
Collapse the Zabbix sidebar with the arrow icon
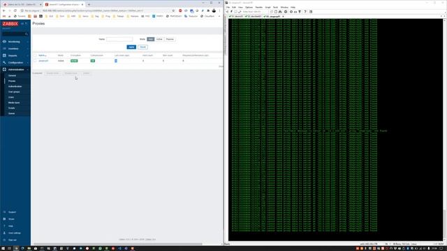click(x=22, y=24)
